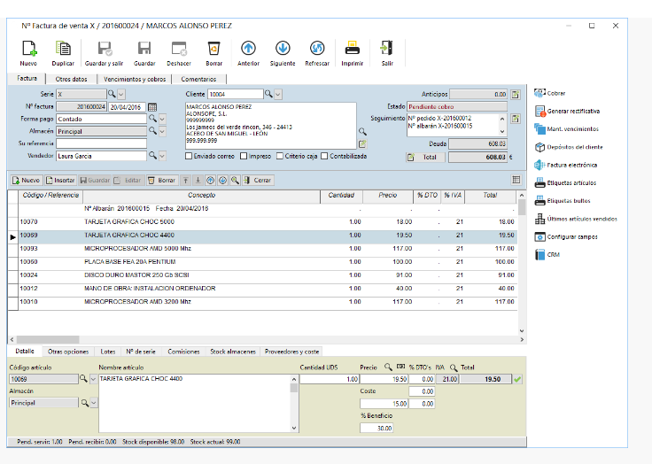Image resolution: width=652 pixels, height=464 pixels.
Task: Click the magnifier next to Cliente code
Action: 268,94
